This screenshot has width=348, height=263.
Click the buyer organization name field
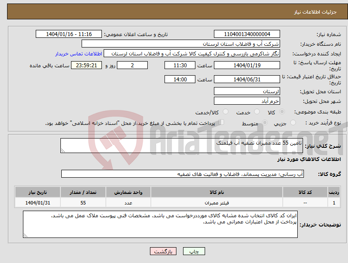point(181,44)
